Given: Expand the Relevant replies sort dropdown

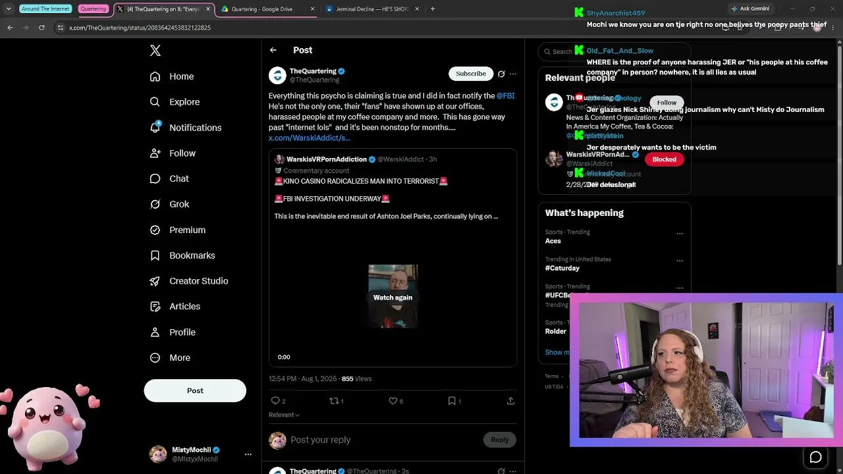Looking at the screenshot, I should [x=284, y=415].
